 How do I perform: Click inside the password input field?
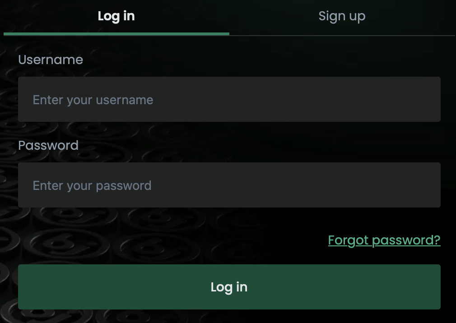(x=229, y=185)
